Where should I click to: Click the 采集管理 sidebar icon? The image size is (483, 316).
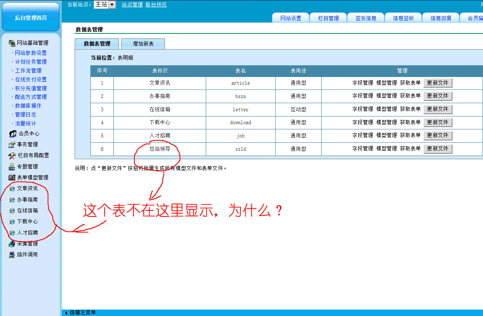click(x=12, y=244)
